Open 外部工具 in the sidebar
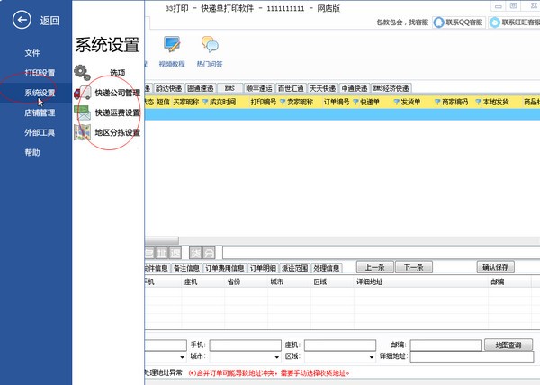 [40, 133]
